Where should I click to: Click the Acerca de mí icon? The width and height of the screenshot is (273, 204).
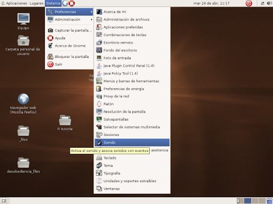point(99,12)
